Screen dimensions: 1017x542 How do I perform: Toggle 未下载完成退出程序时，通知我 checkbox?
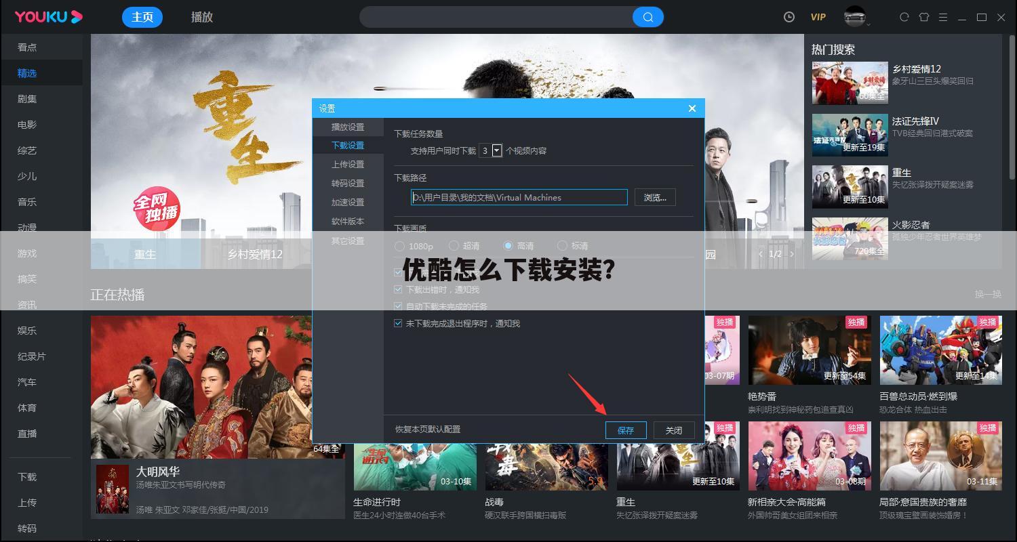click(398, 323)
